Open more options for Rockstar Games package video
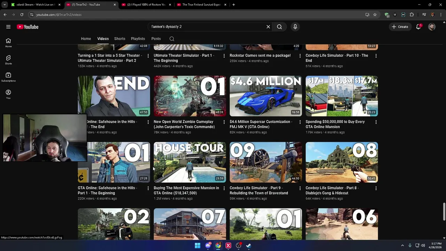The width and height of the screenshot is (446, 251). pos(300,56)
